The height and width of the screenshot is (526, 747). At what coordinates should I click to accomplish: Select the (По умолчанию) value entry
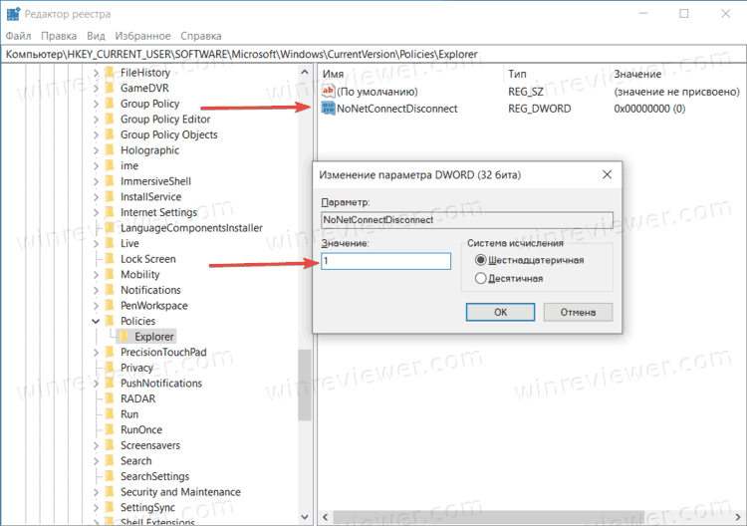coord(377,92)
